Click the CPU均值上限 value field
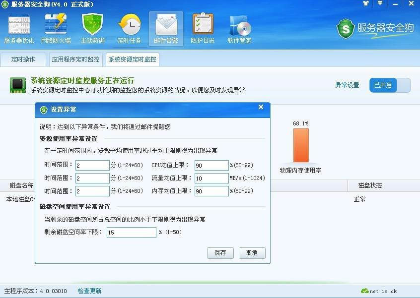 coord(211,164)
